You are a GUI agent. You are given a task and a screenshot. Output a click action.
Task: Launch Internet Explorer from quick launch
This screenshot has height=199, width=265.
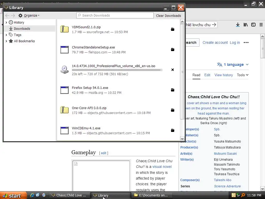point(32,195)
